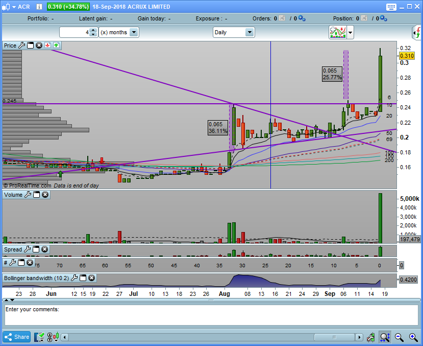Click the Spread panel label

pyautogui.click(x=13, y=249)
